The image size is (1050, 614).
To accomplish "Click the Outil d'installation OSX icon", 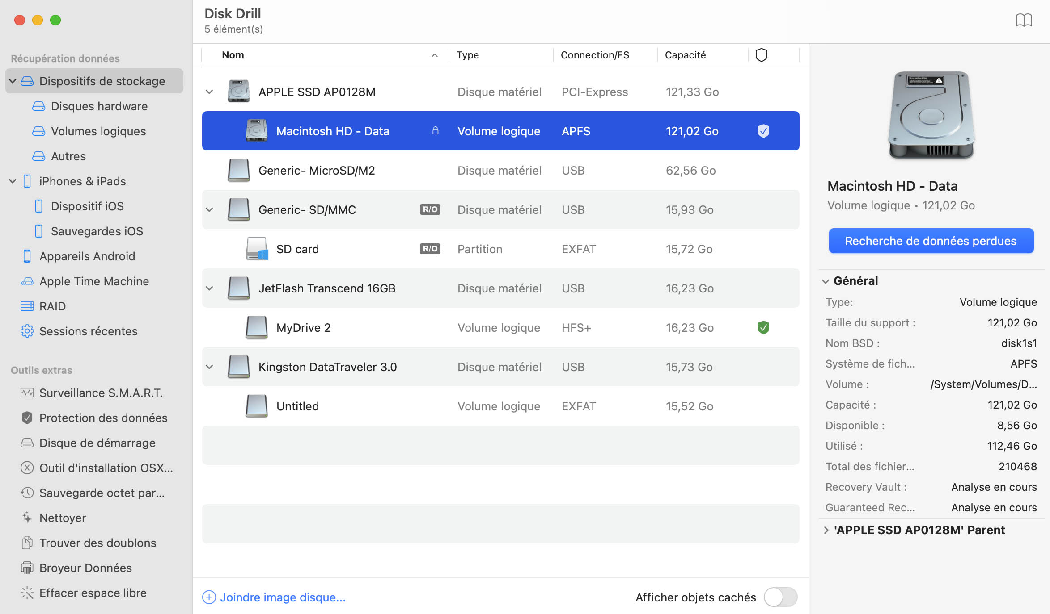I will coord(27,468).
